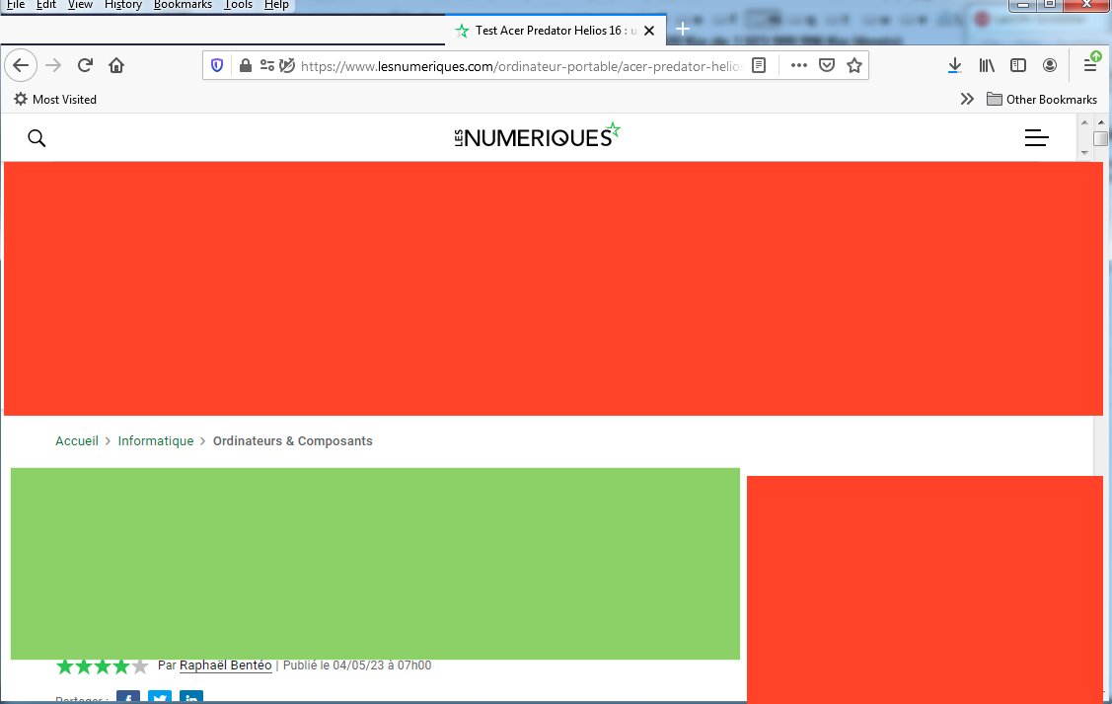Open the downloads panel

954,66
